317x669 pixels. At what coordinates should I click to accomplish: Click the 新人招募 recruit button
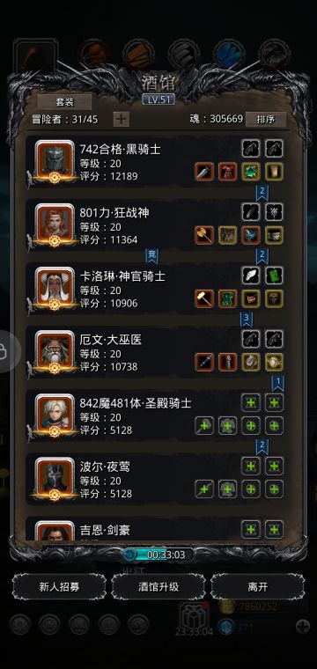tap(59, 586)
